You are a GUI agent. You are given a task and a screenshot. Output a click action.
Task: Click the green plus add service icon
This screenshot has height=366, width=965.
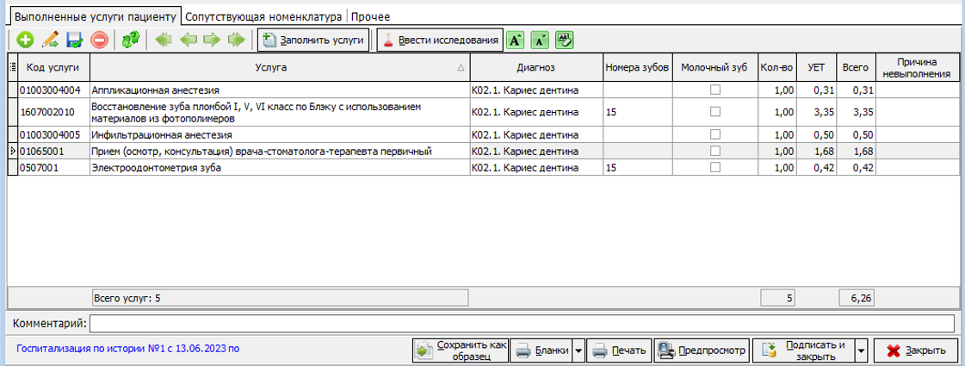coord(25,40)
